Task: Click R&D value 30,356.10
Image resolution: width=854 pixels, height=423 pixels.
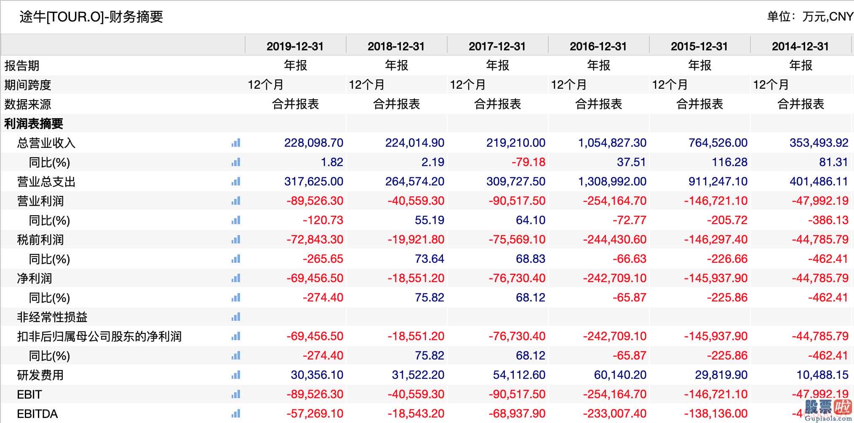Action: (x=317, y=375)
